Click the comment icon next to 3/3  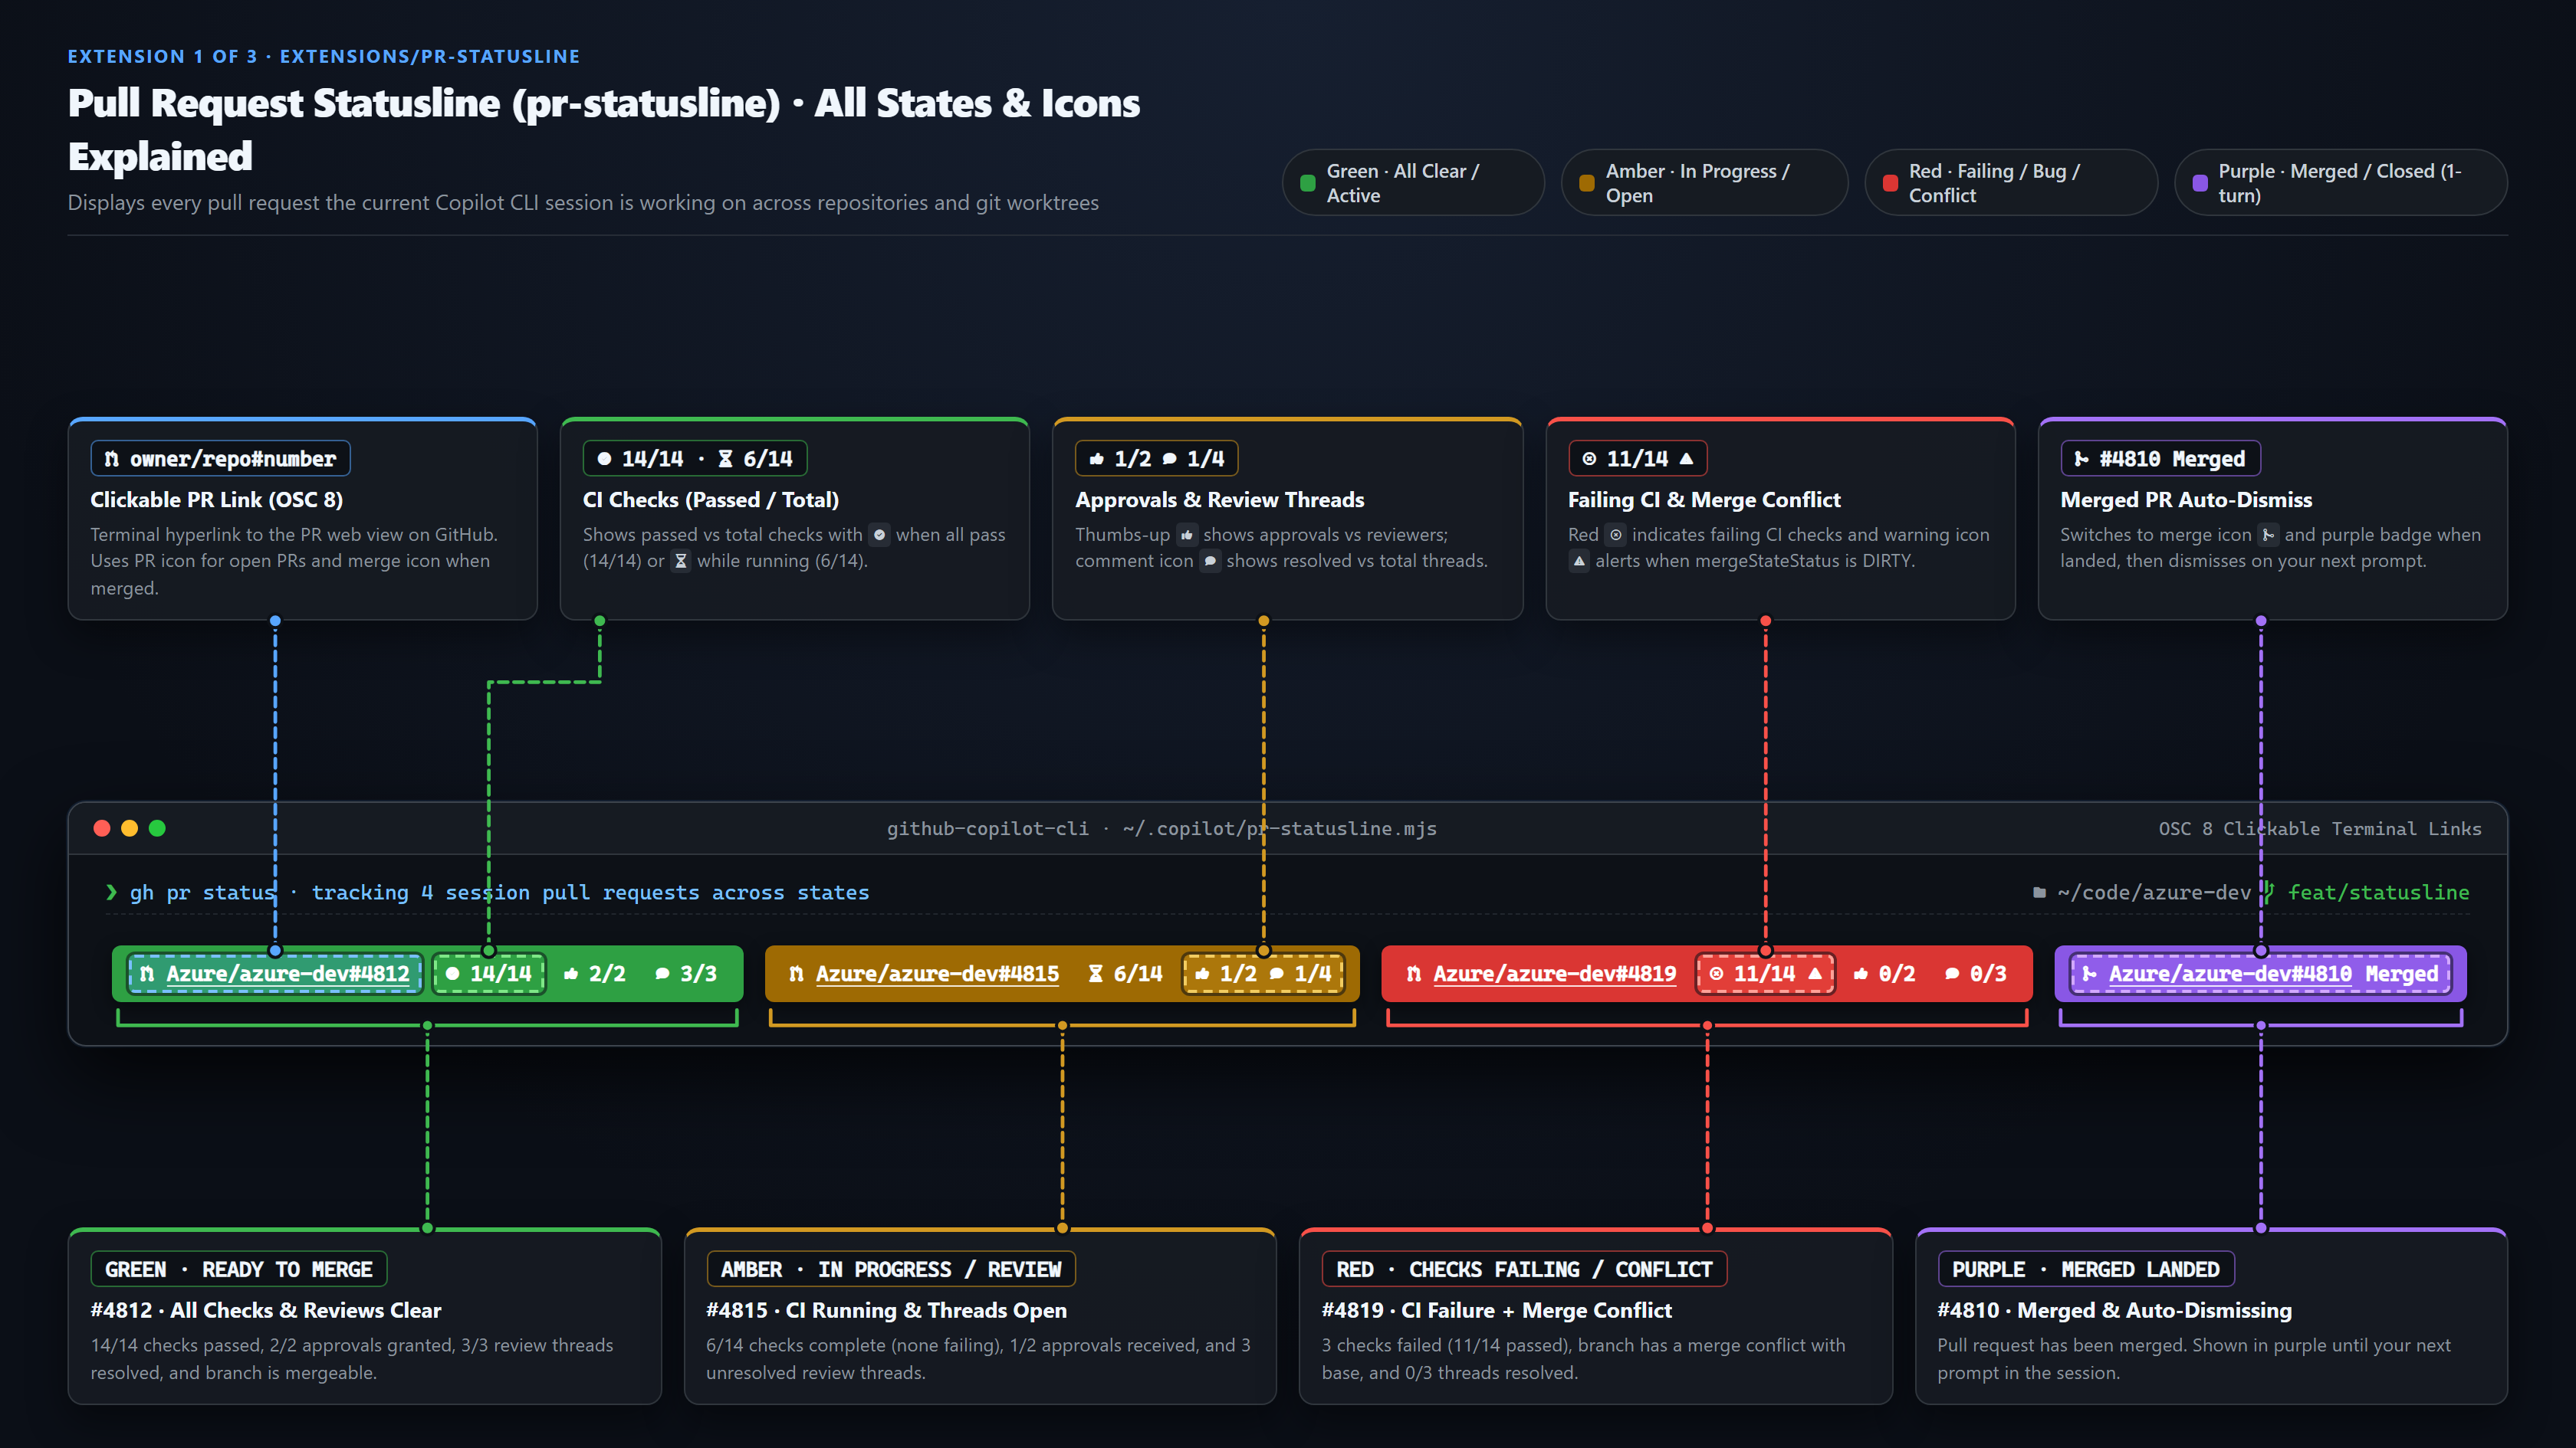click(x=662, y=973)
